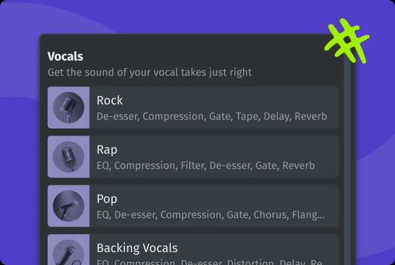This screenshot has width=395, height=265.
Task: Click Rock's De-esser, Compression effects description
Action: pyautogui.click(x=212, y=116)
